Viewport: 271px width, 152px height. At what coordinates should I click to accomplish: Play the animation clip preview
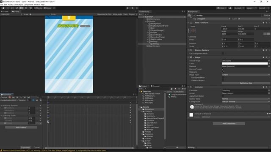[x=21, y=98]
